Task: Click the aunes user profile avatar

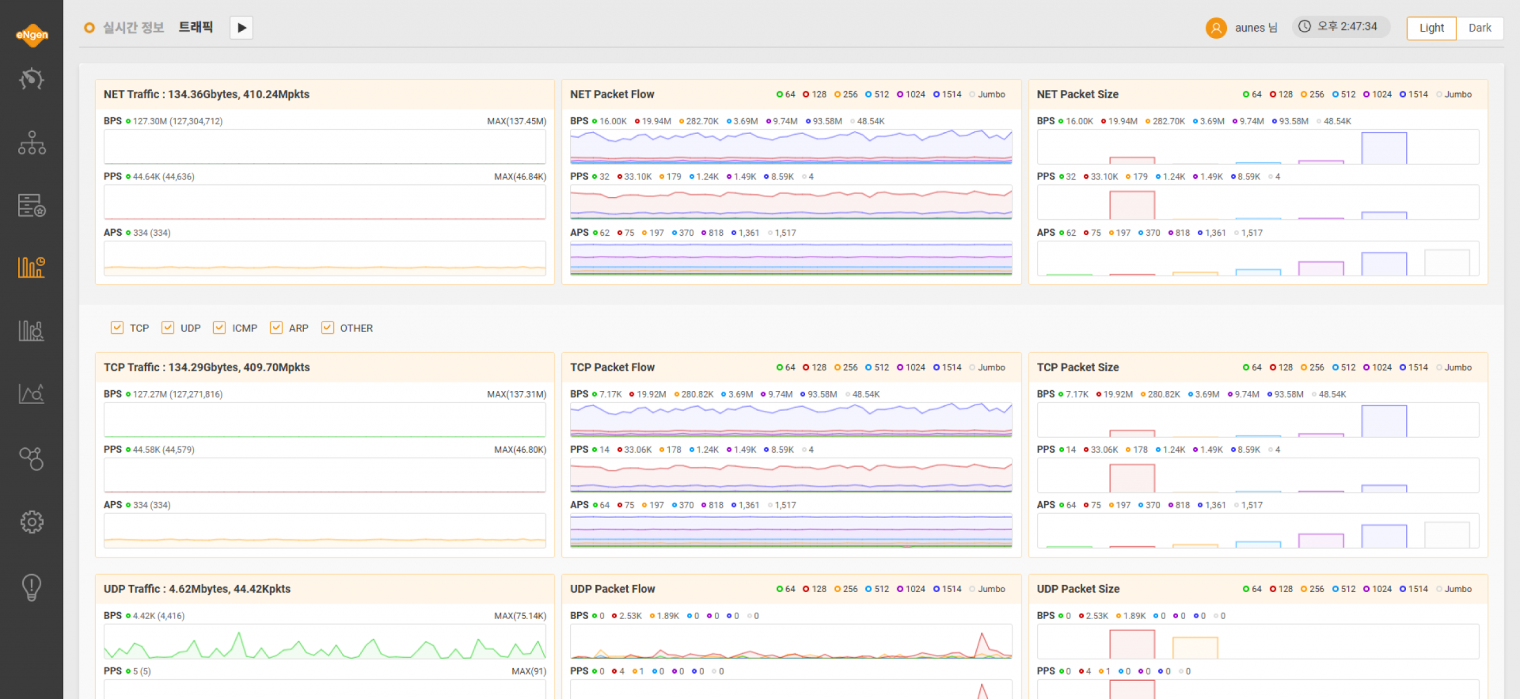Action: (1216, 28)
